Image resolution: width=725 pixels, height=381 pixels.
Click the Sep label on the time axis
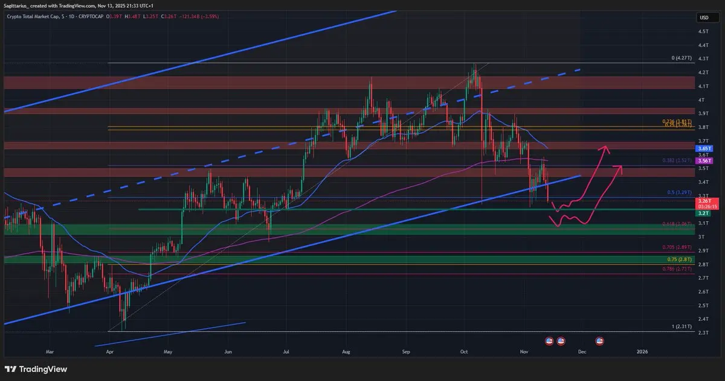pyautogui.click(x=406, y=350)
